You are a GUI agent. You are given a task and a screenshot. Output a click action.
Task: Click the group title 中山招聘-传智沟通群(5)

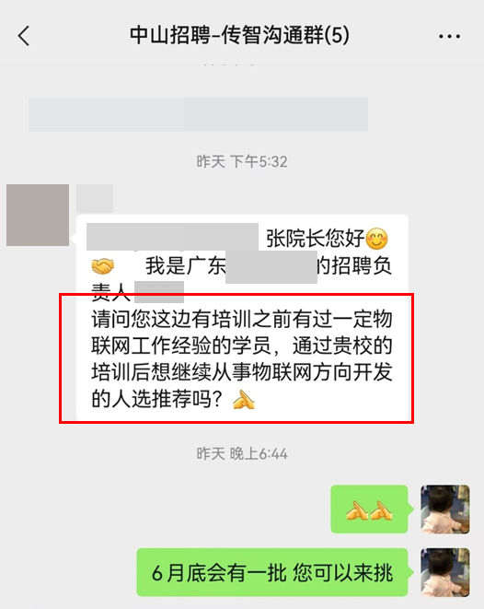(x=239, y=35)
